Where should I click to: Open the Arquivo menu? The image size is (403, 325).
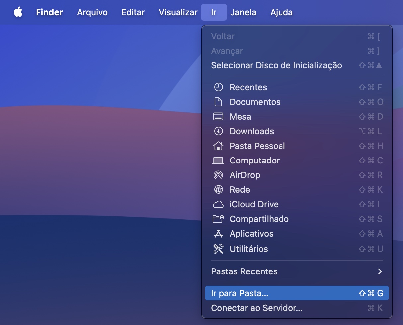point(92,12)
